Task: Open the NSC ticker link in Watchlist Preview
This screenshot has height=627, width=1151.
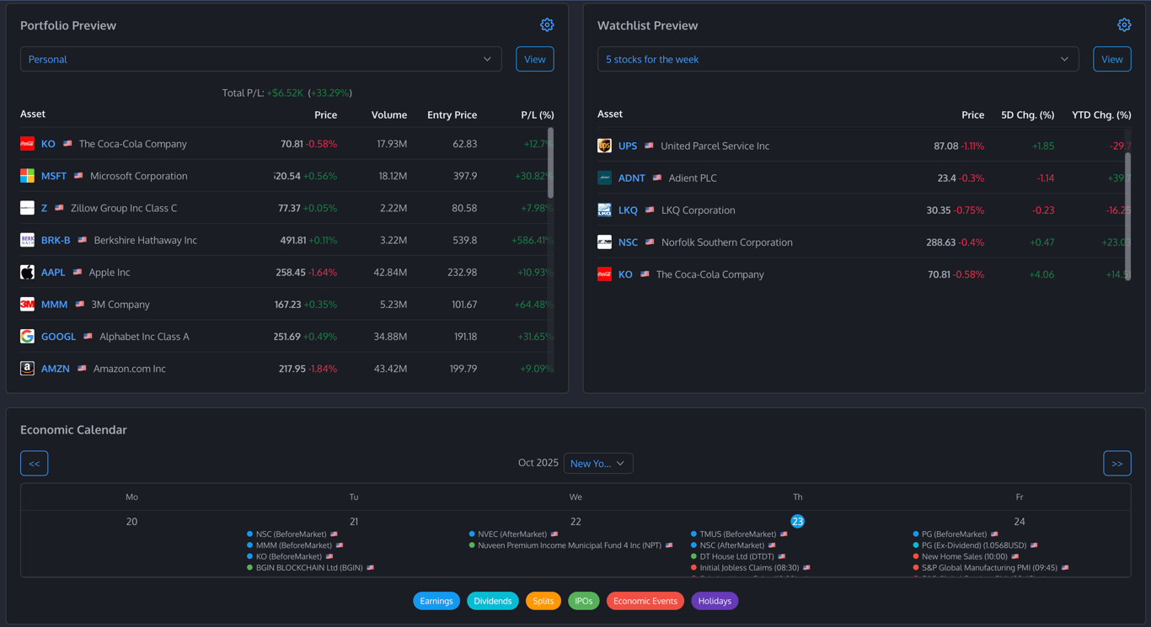Action: click(x=629, y=242)
